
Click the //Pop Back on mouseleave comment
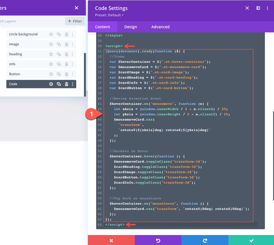tap(135, 198)
